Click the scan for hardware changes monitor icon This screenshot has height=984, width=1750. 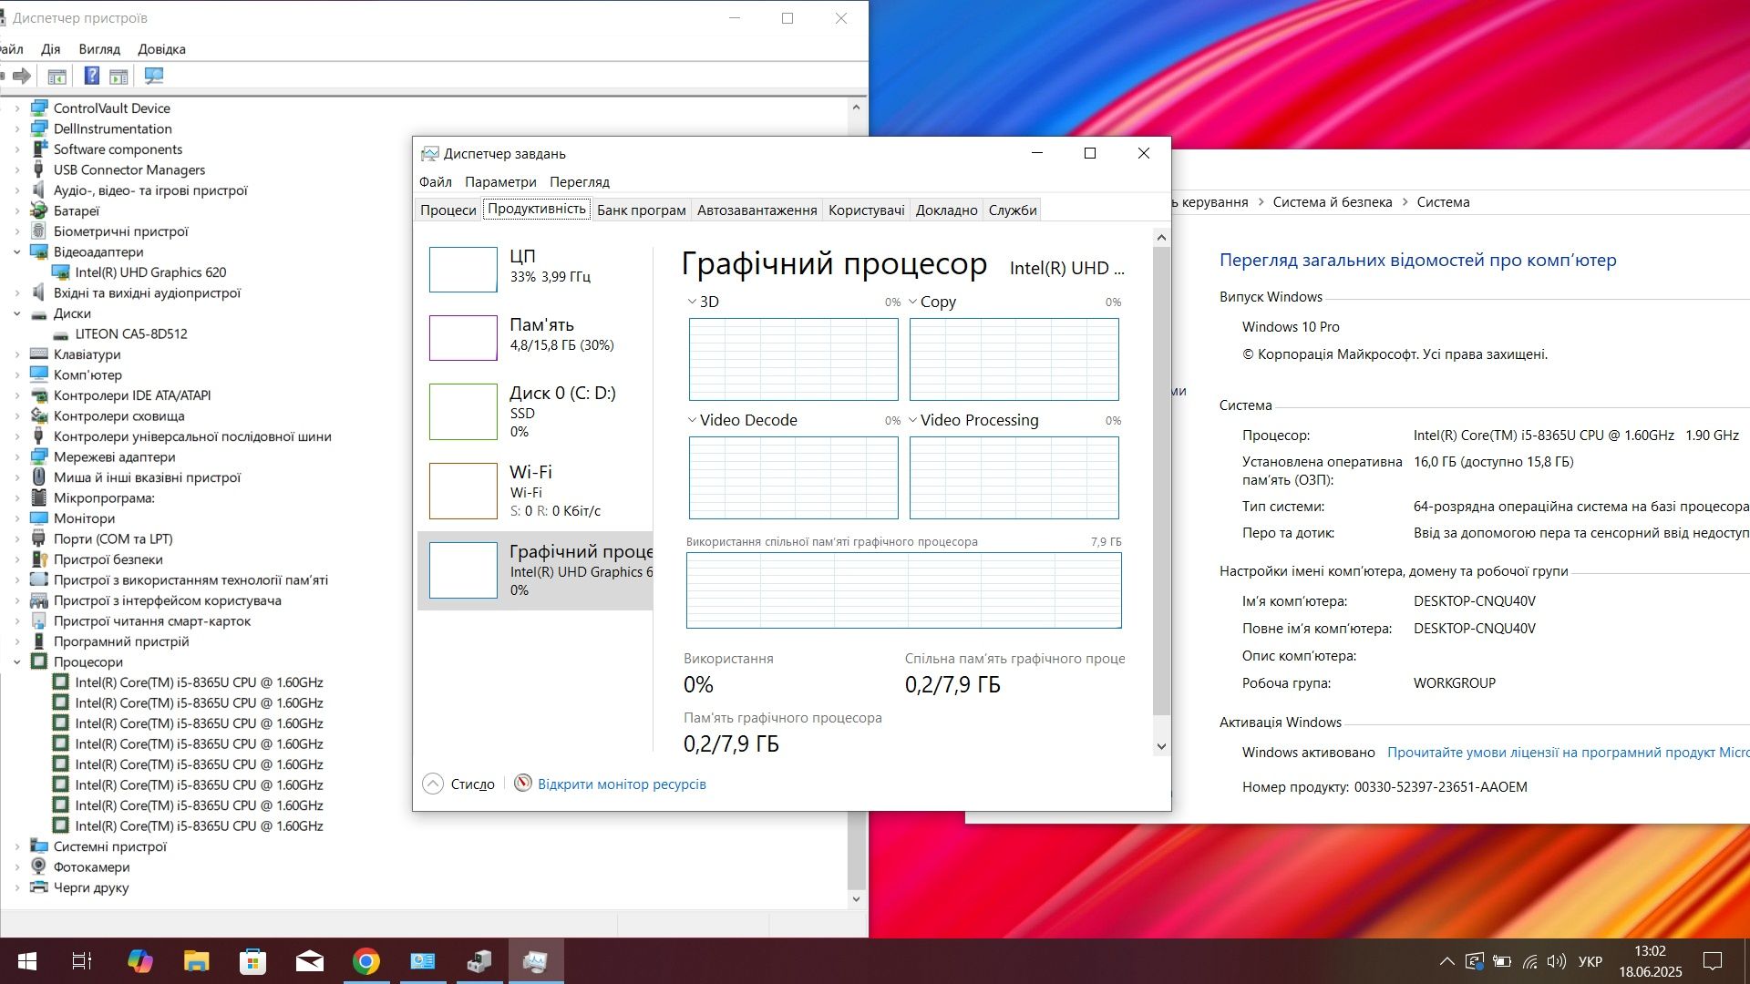(x=153, y=76)
